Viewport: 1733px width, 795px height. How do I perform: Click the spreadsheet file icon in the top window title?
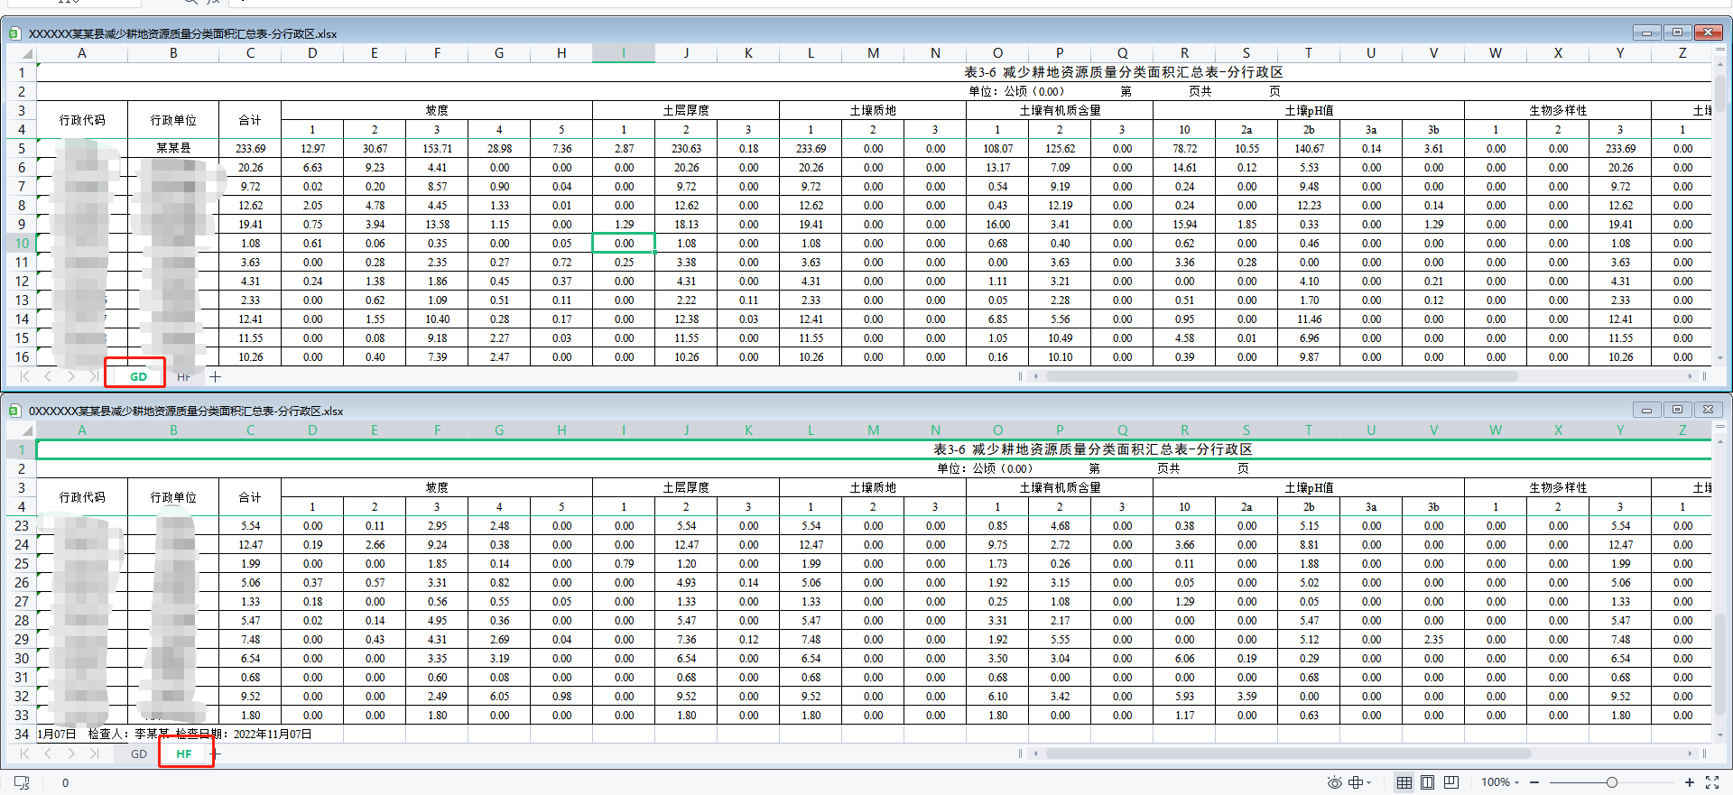(14, 33)
